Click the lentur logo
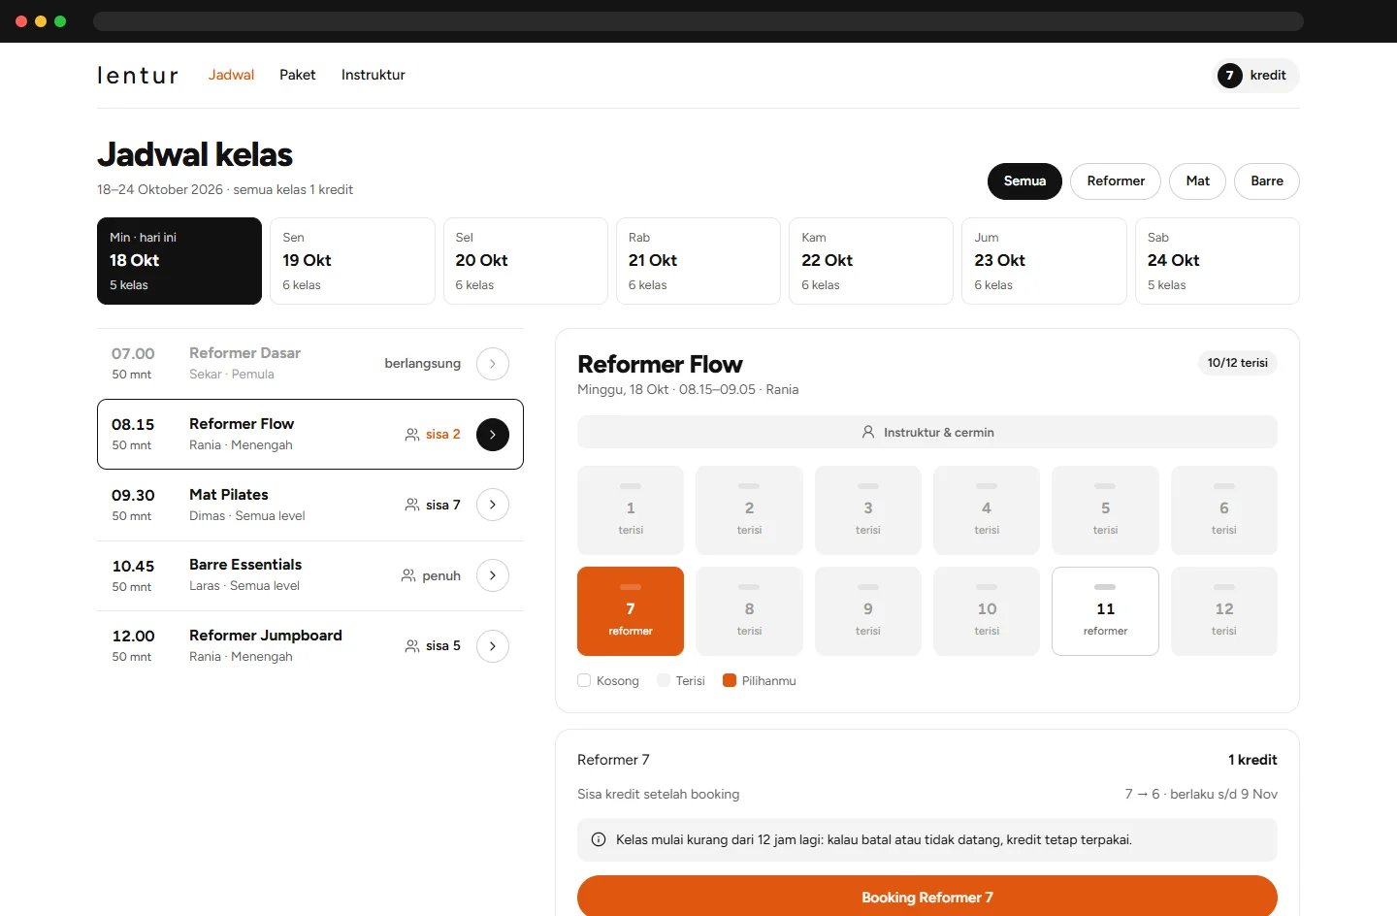The height and width of the screenshot is (916, 1397). click(138, 76)
